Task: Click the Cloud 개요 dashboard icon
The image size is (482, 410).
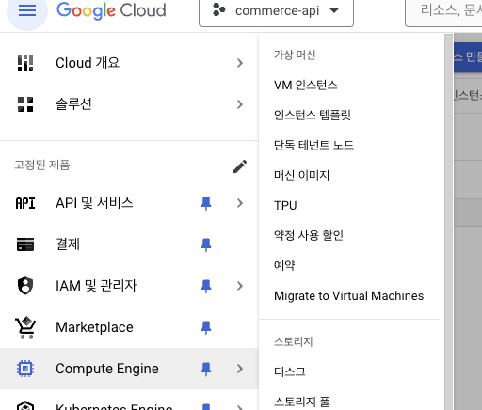Action: [25, 63]
